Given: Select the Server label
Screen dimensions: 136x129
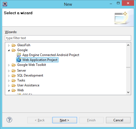Looking at the screenshot, I should [x=22, y=71].
